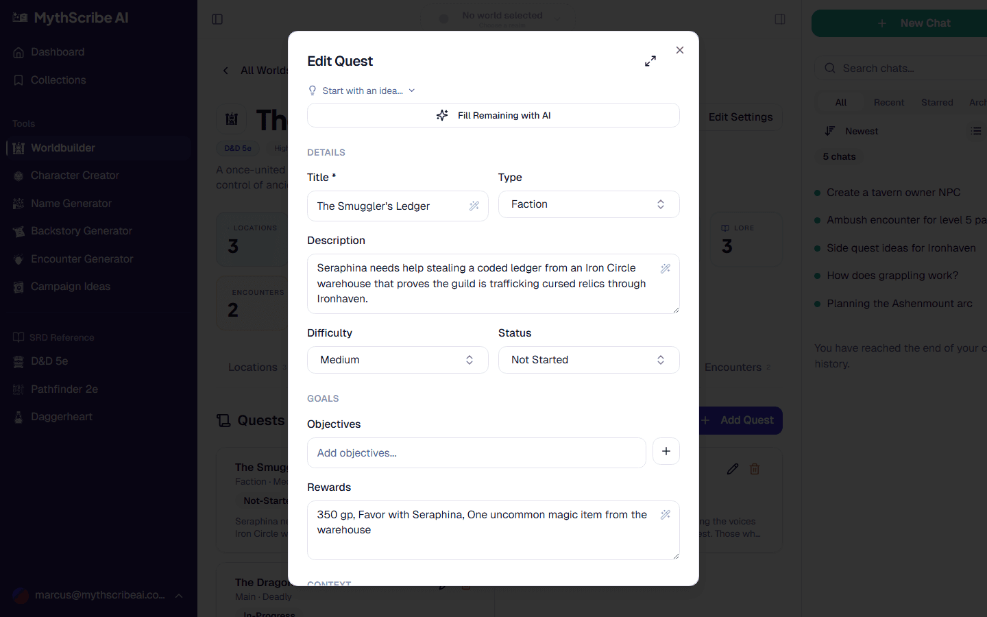Viewport: 987px width, 617px height.
Task: Click Fill Remaining with AI
Action: [493, 115]
